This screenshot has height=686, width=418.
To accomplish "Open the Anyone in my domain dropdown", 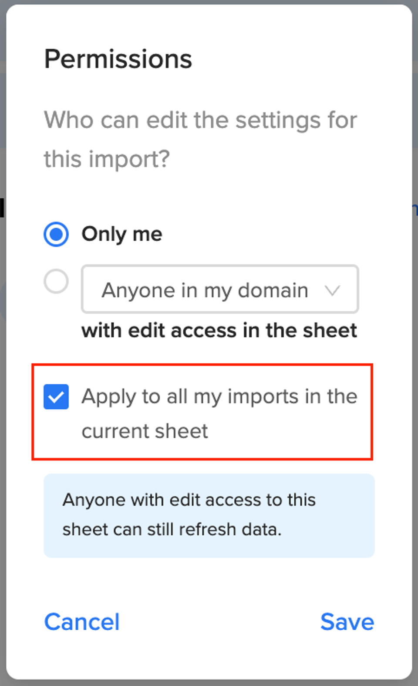I will point(220,289).
